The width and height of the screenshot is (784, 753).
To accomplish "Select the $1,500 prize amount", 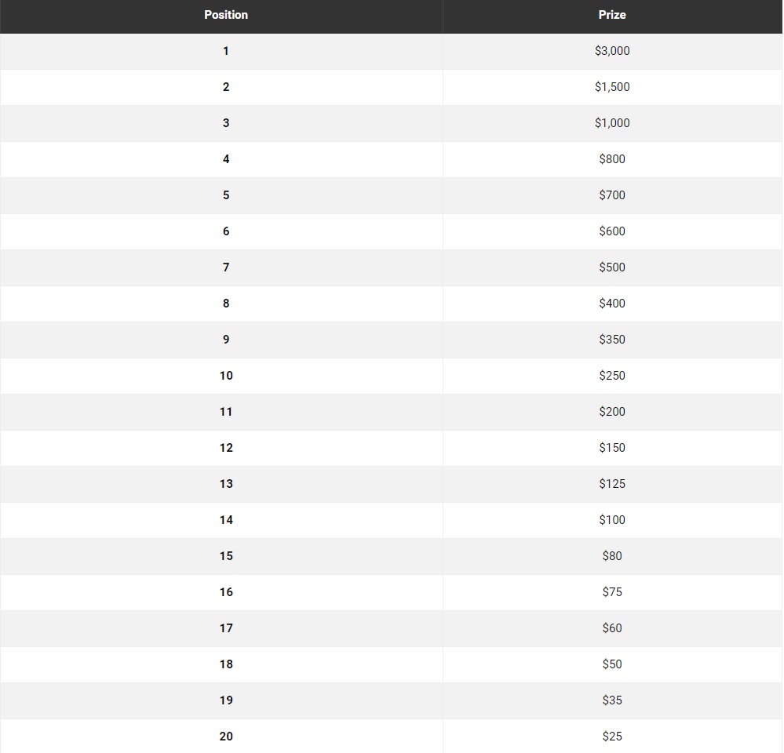I will tap(612, 87).
